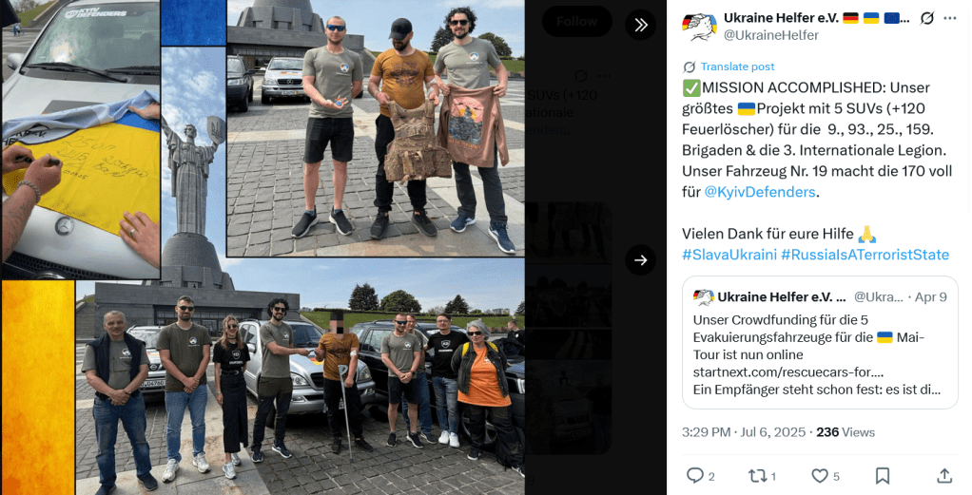Click the Ukraine Helfer e.V. display name

tap(781, 18)
